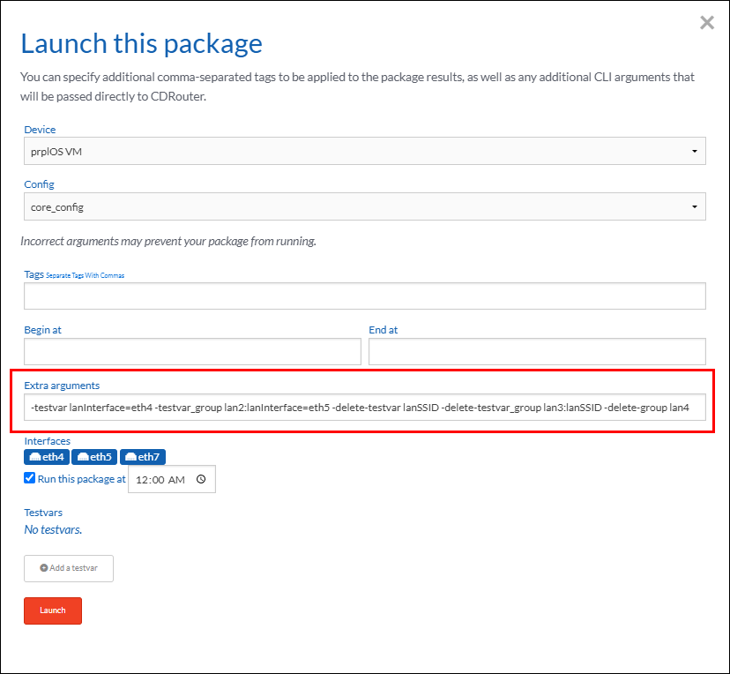Open the time picker clock icon

coord(201,479)
